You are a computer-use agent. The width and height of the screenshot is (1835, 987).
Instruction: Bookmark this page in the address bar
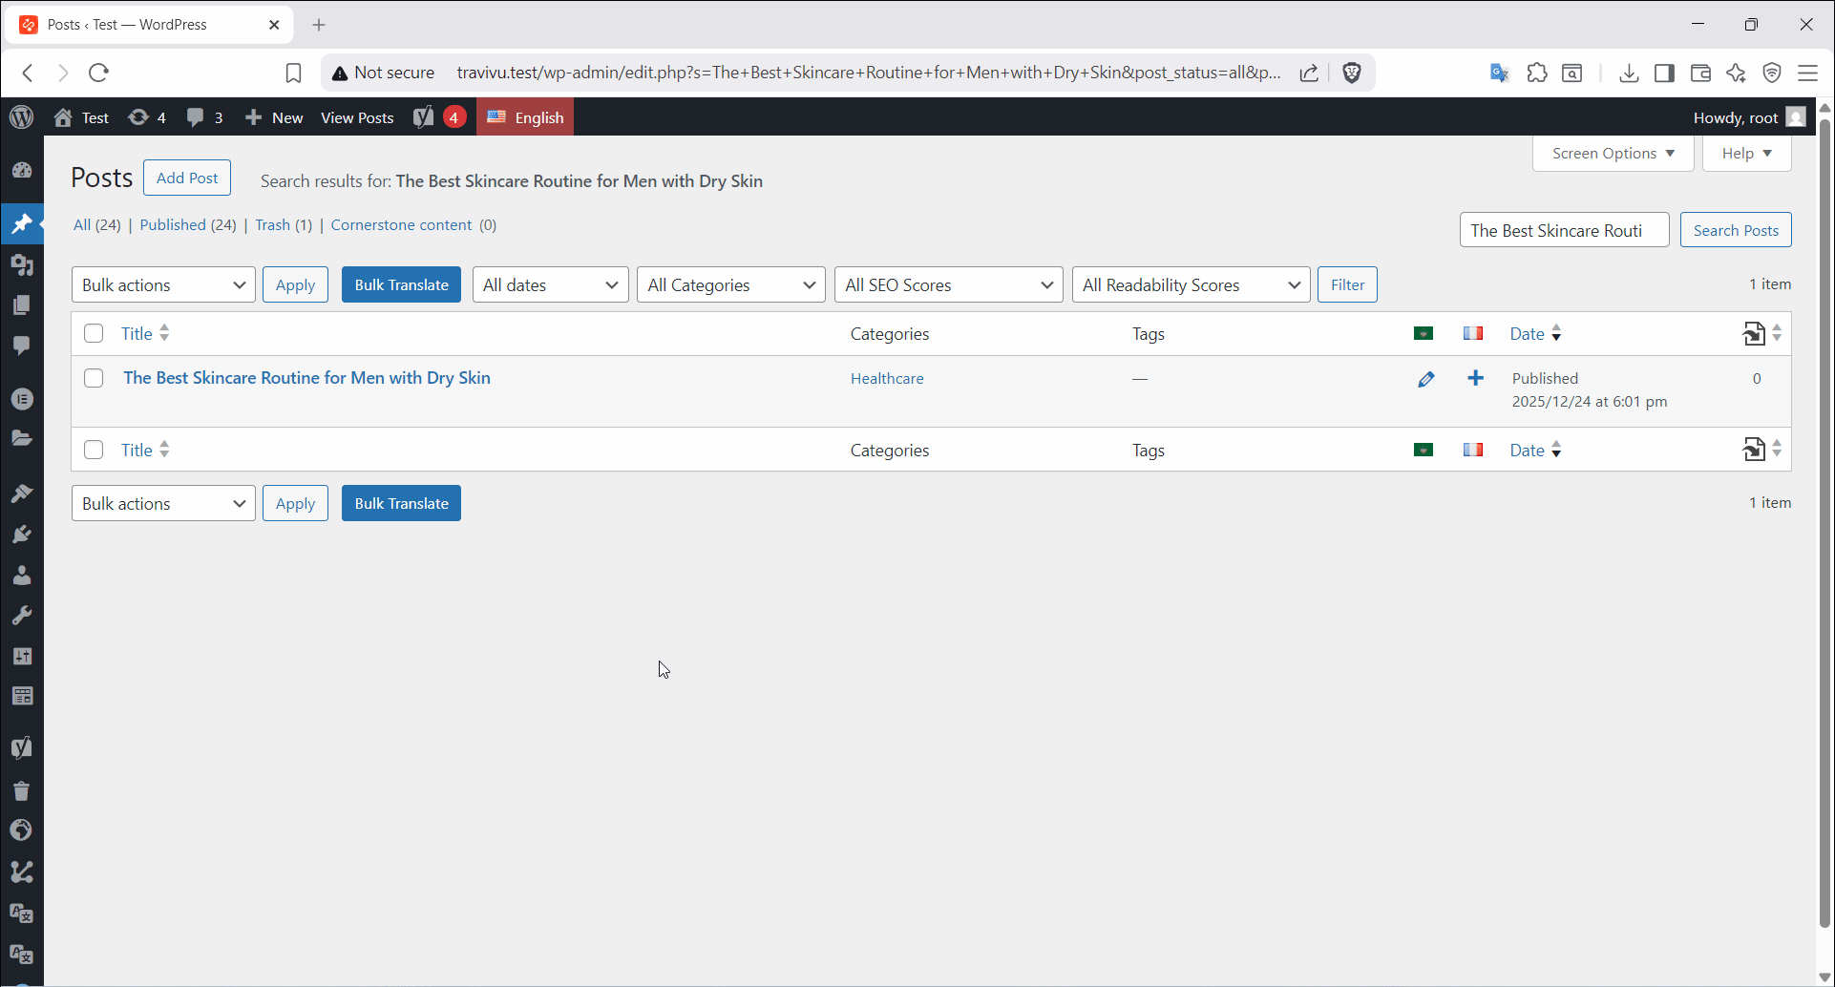click(x=293, y=73)
